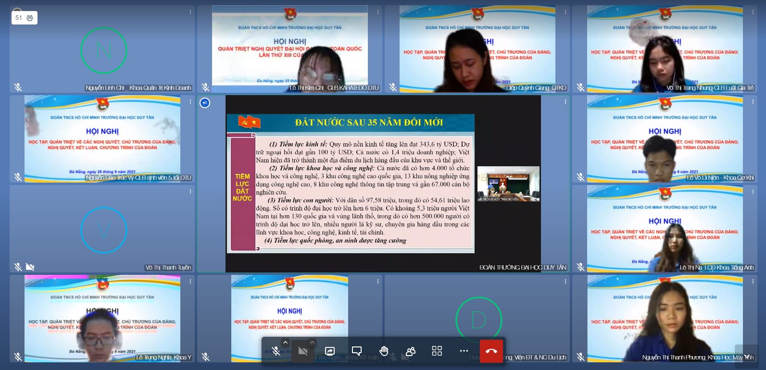
Task: Change the video grid layout
Action: pos(437,351)
